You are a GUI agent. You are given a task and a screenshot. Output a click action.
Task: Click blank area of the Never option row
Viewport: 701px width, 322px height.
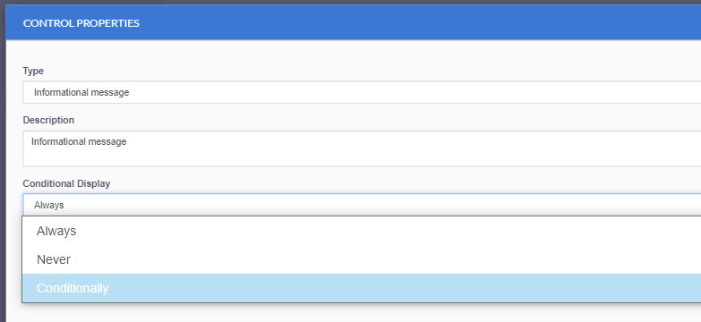click(402, 259)
